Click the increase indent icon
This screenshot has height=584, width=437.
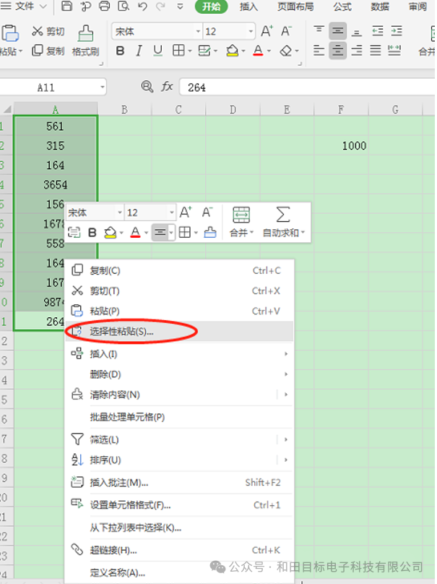(x=397, y=31)
